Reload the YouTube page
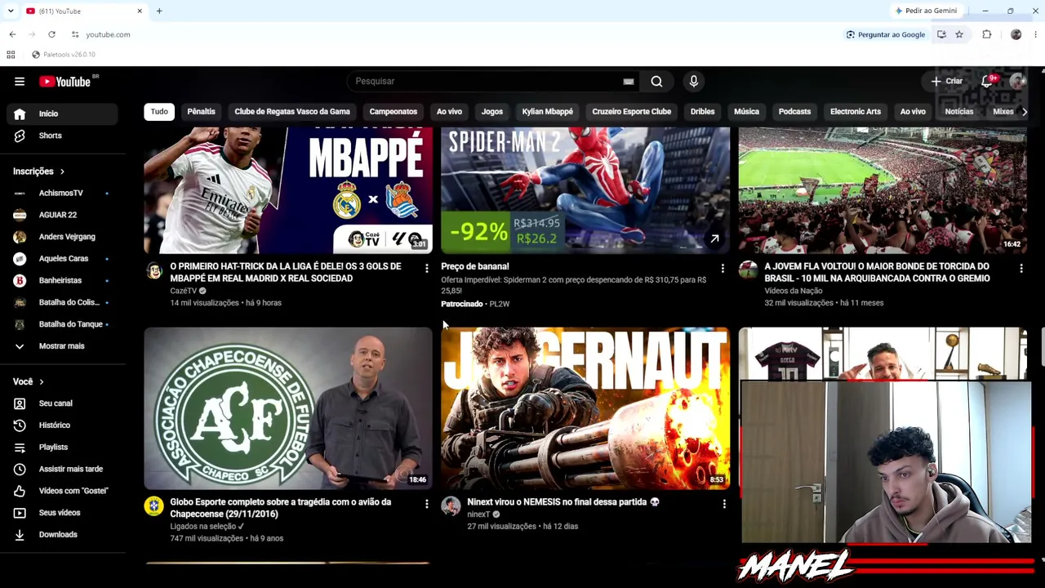This screenshot has width=1045, height=588. tap(51, 34)
